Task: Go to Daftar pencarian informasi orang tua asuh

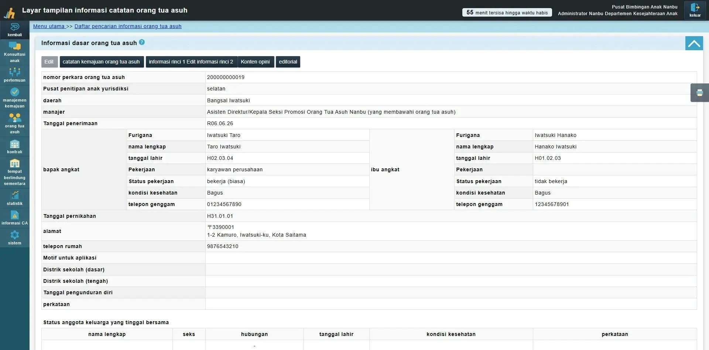Action: coord(128,26)
